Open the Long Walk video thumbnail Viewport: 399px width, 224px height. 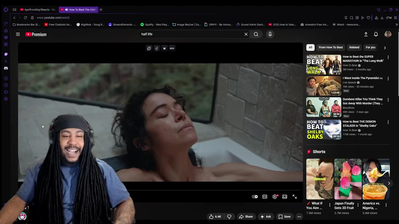(x=324, y=65)
